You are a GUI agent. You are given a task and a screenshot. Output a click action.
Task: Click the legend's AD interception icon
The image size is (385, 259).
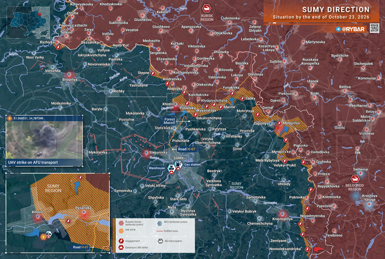pyautogui.click(x=160, y=241)
